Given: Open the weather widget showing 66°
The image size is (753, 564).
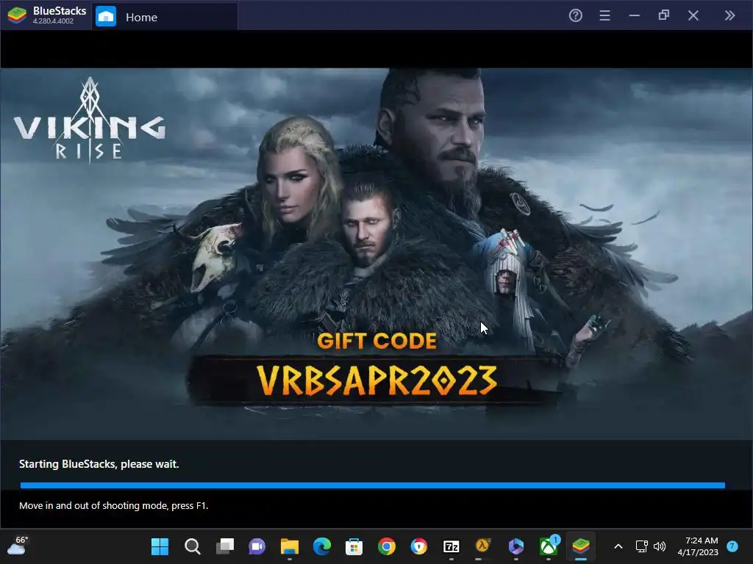Looking at the screenshot, I should 18,546.
